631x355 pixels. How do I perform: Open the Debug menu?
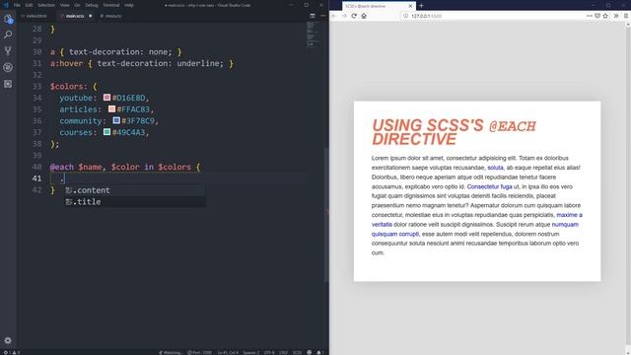92,5
